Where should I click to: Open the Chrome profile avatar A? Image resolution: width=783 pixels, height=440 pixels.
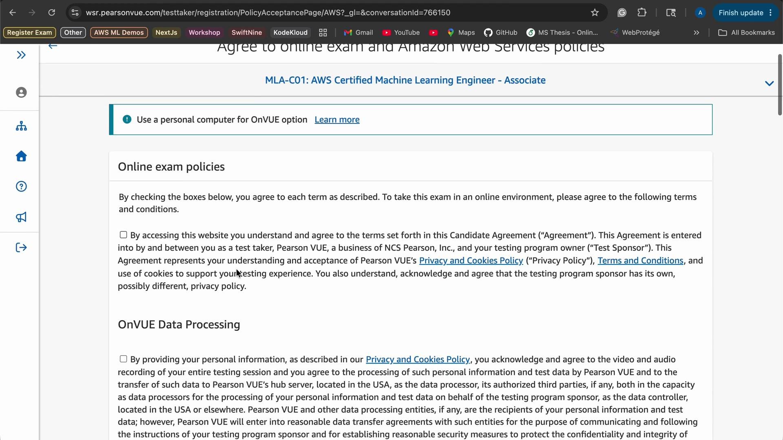coord(700,13)
